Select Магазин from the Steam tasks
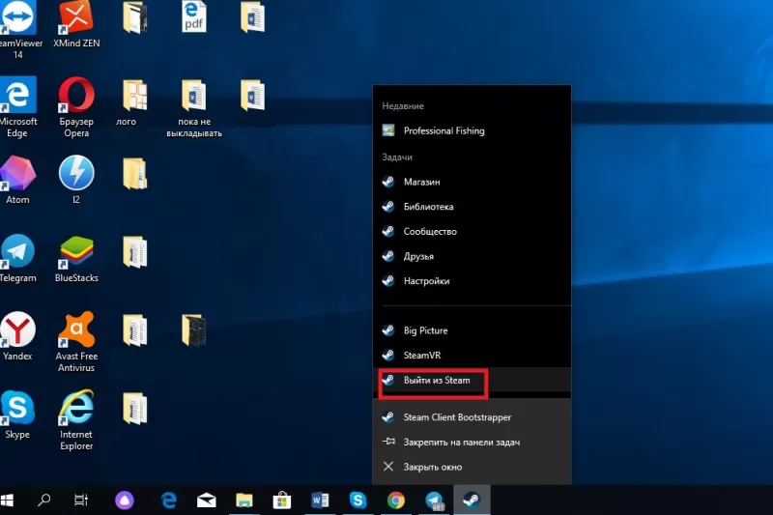Viewport: 773px width, 515px height. click(x=421, y=182)
